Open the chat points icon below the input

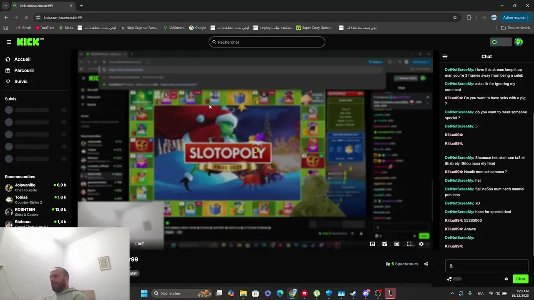[x=449, y=279]
